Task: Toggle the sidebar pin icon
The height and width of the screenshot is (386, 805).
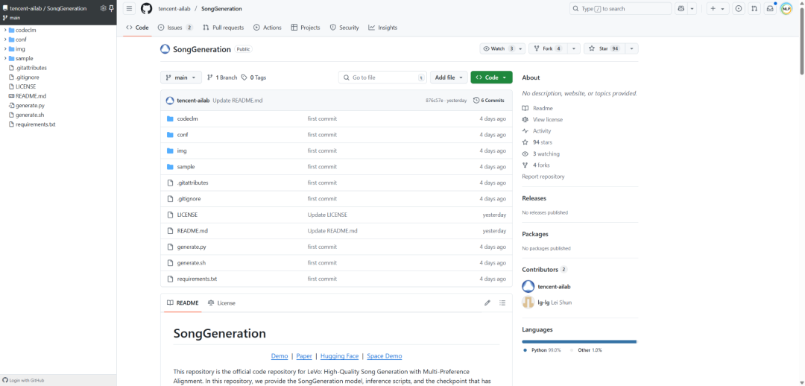Action: click(x=111, y=8)
